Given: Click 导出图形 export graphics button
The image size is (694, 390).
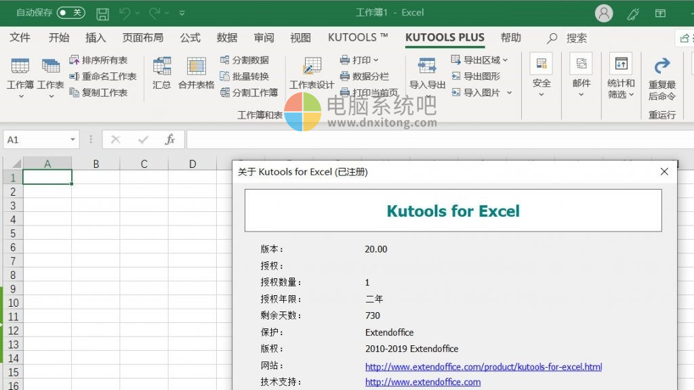Looking at the screenshot, I should pyautogui.click(x=475, y=77).
